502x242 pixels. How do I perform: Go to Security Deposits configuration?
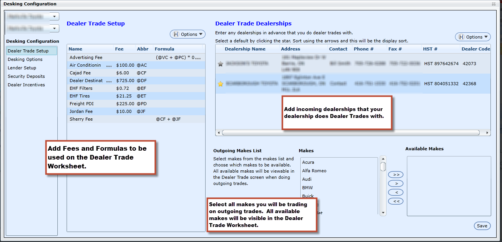[x=26, y=76]
